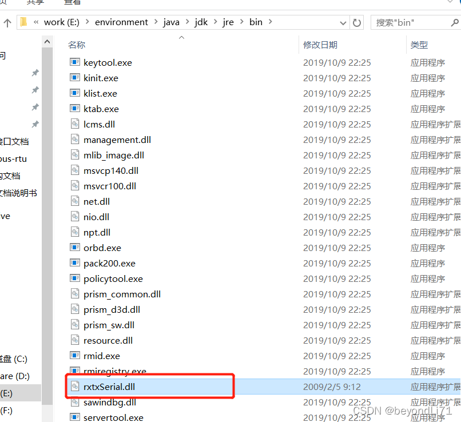The height and width of the screenshot is (422, 461).
Task: Sort by 类型 column header
Action: pos(419,45)
